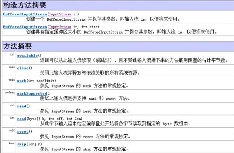234x153 pixels.
Task: Open the available() method link
Action: pyautogui.click(x=27, y=56)
